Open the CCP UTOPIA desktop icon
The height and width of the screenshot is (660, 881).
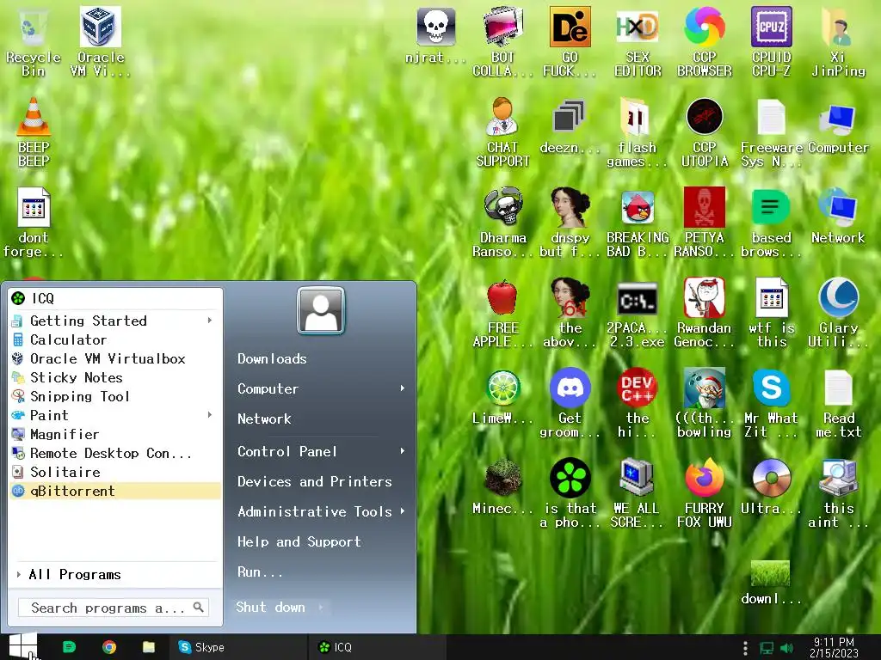tap(704, 117)
